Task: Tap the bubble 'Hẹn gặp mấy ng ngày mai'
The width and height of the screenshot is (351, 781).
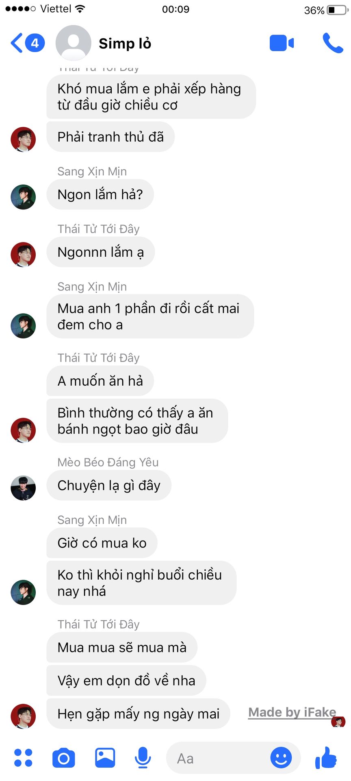Action: pos(139,714)
